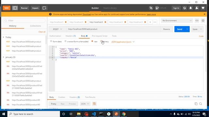The image size is (209, 117).
Task: Click the orange NEW button
Action: [x=7, y=8]
